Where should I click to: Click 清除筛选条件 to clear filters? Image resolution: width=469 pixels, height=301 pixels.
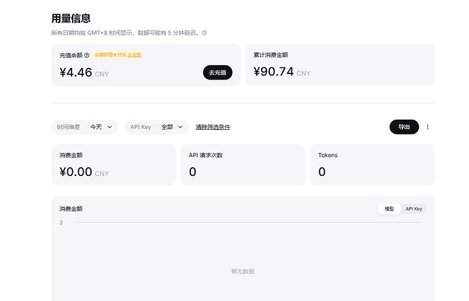click(x=213, y=127)
